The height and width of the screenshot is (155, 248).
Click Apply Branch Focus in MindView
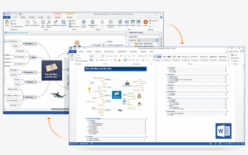coord(93,23)
